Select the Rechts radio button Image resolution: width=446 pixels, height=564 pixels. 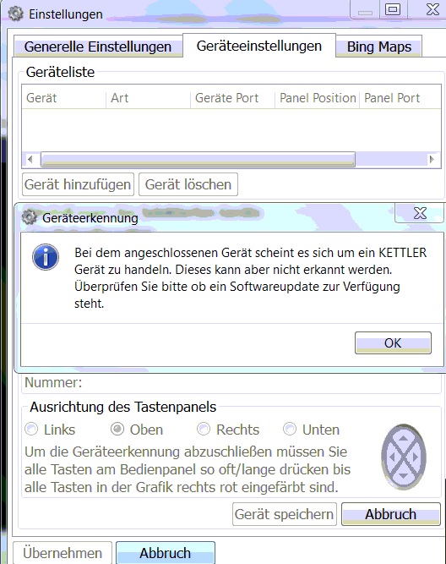click(x=204, y=429)
